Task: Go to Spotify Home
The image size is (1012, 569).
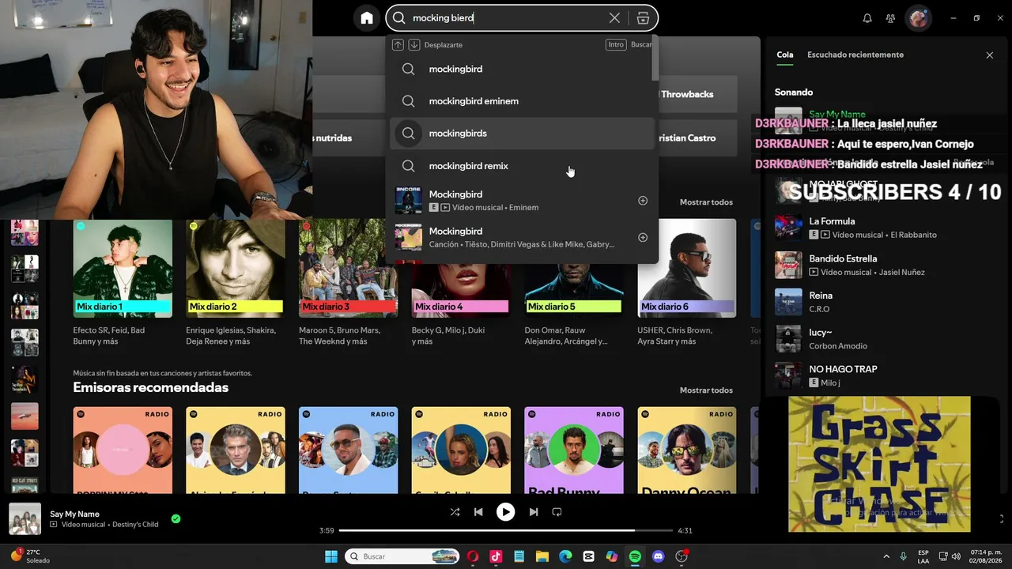Action: click(367, 18)
